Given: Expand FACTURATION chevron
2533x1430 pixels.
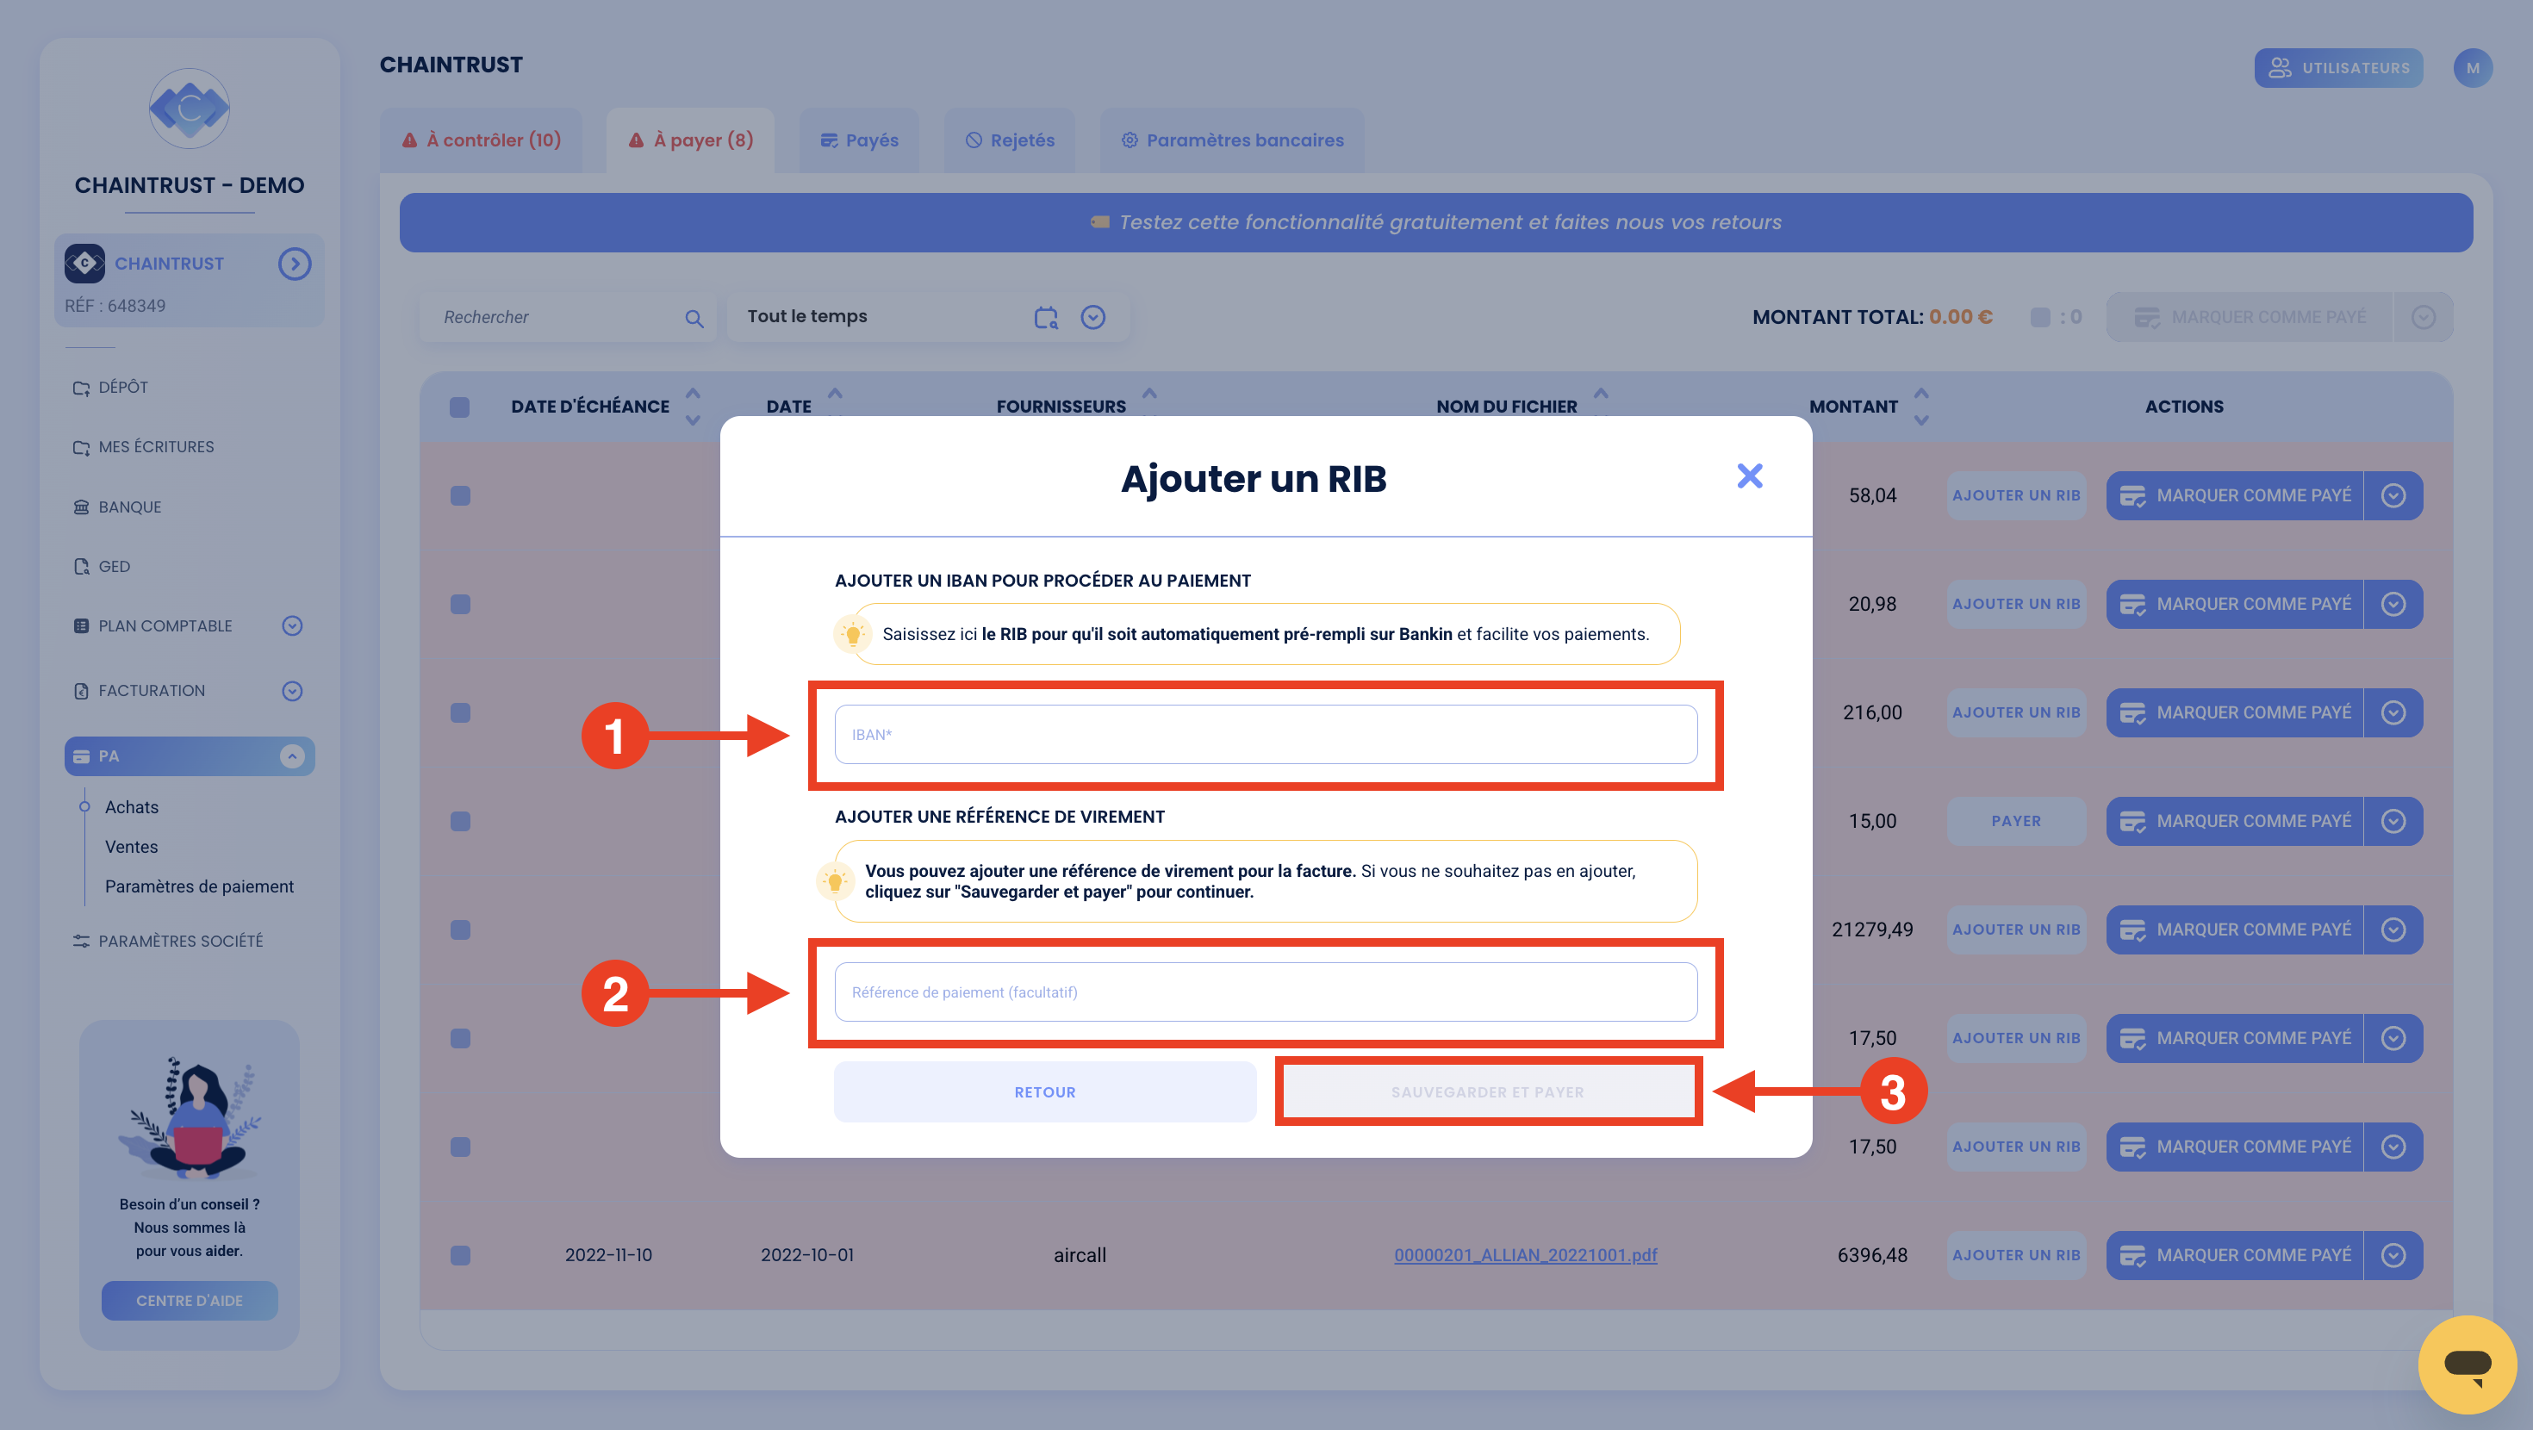Looking at the screenshot, I should coord(292,690).
